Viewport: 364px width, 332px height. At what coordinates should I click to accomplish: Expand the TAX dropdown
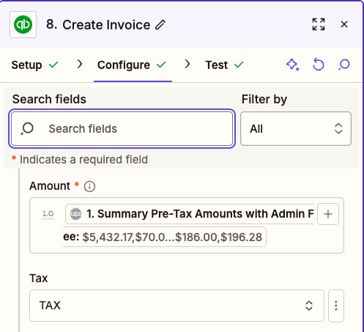pyautogui.click(x=177, y=306)
